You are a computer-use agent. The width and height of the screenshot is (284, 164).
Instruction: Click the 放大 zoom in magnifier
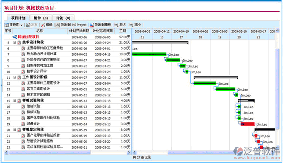pyautogui.click(x=116, y=24)
